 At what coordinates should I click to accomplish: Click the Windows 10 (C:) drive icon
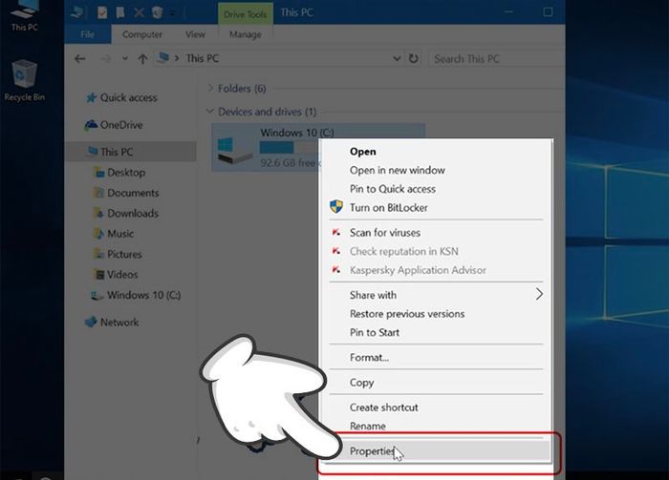234,150
